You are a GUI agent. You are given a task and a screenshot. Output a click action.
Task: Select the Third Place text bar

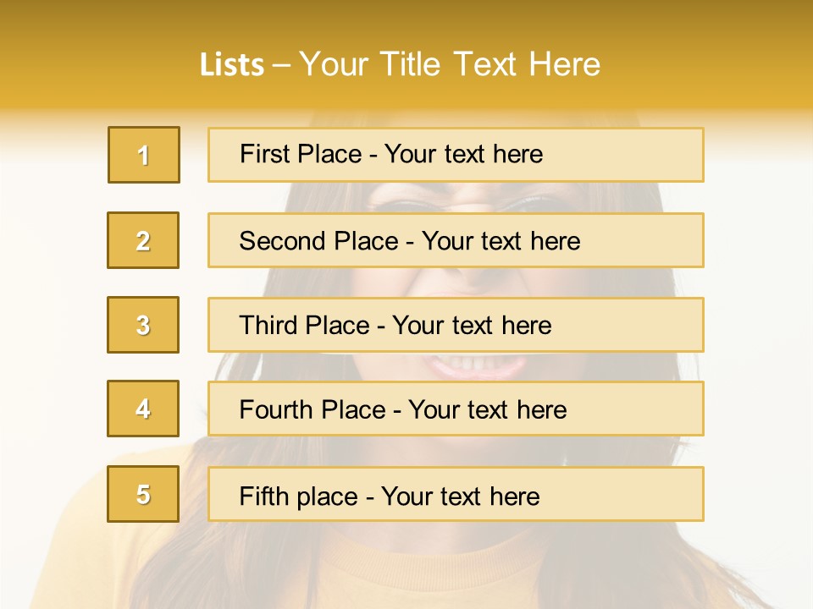(456, 325)
